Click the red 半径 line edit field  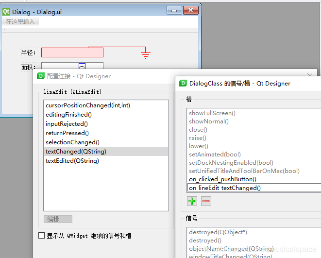click(x=72, y=52)
